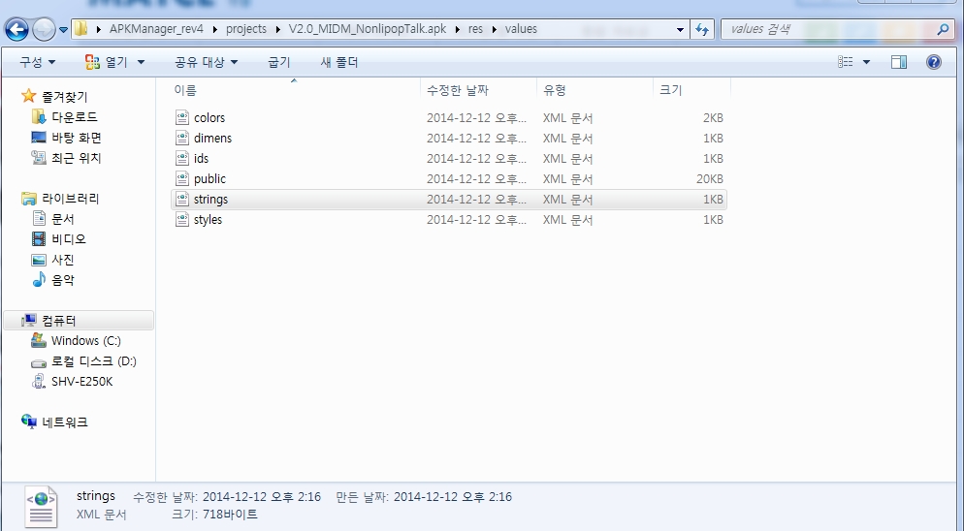
Task: Expand the 열기 dropdown arrow
Action: click(x=141, y=62)
